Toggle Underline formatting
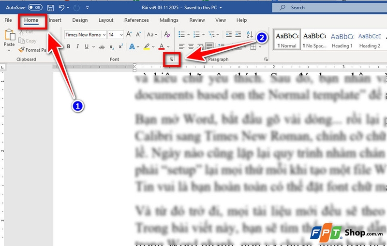This screenshot has height=246, width=387. click(87, 46)
